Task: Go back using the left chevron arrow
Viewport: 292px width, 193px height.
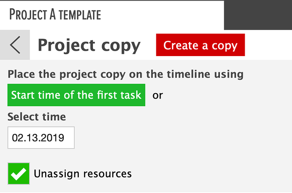Action: (15, 45)
